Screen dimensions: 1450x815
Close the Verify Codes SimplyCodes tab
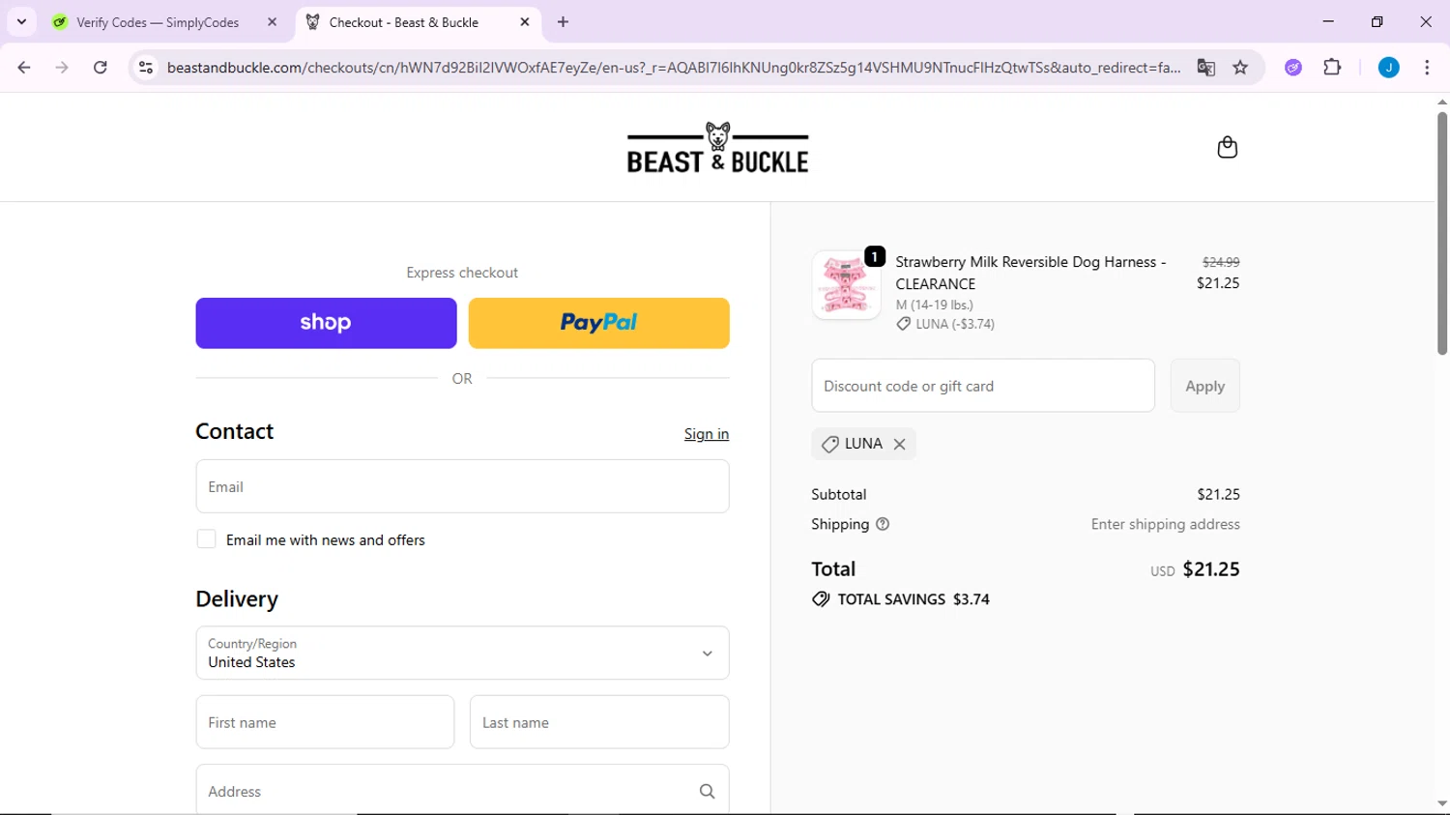click(272, 22)
